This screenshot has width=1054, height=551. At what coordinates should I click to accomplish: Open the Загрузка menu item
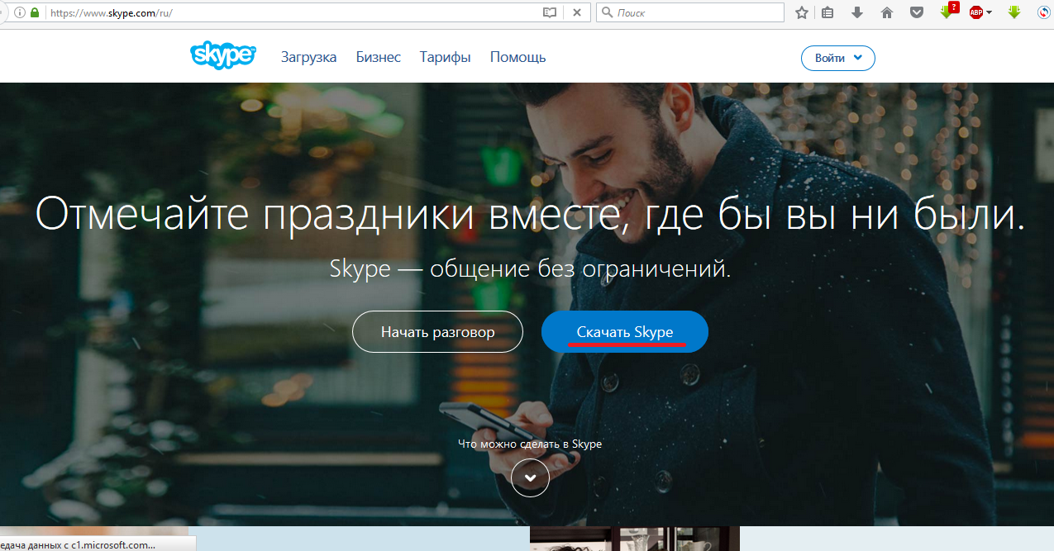click(308, 57)
